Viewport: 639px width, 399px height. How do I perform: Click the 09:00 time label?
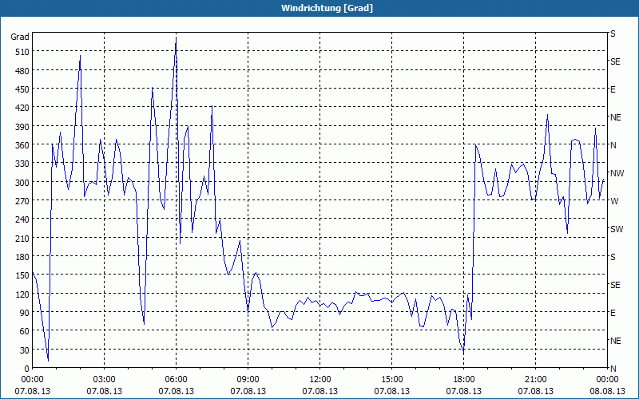pyautogui.click(x=248, y=380)
